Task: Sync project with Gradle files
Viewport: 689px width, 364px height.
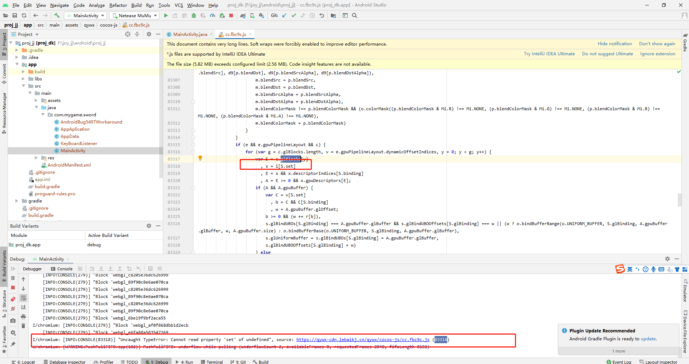Action: click(243, 15)
